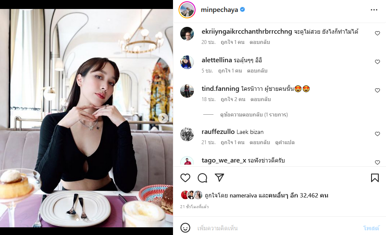This screenshot has height=235, width=386.
Task: Like ekriiyngaikrcchanthrbrrcchng's comment
Action: 377,33
